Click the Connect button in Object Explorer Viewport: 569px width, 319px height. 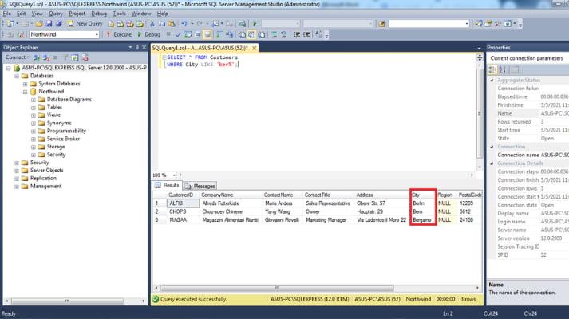pyautogui.click(x=18, y=57)
